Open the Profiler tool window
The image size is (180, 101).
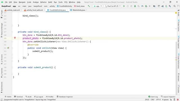(x=50, y=97)
